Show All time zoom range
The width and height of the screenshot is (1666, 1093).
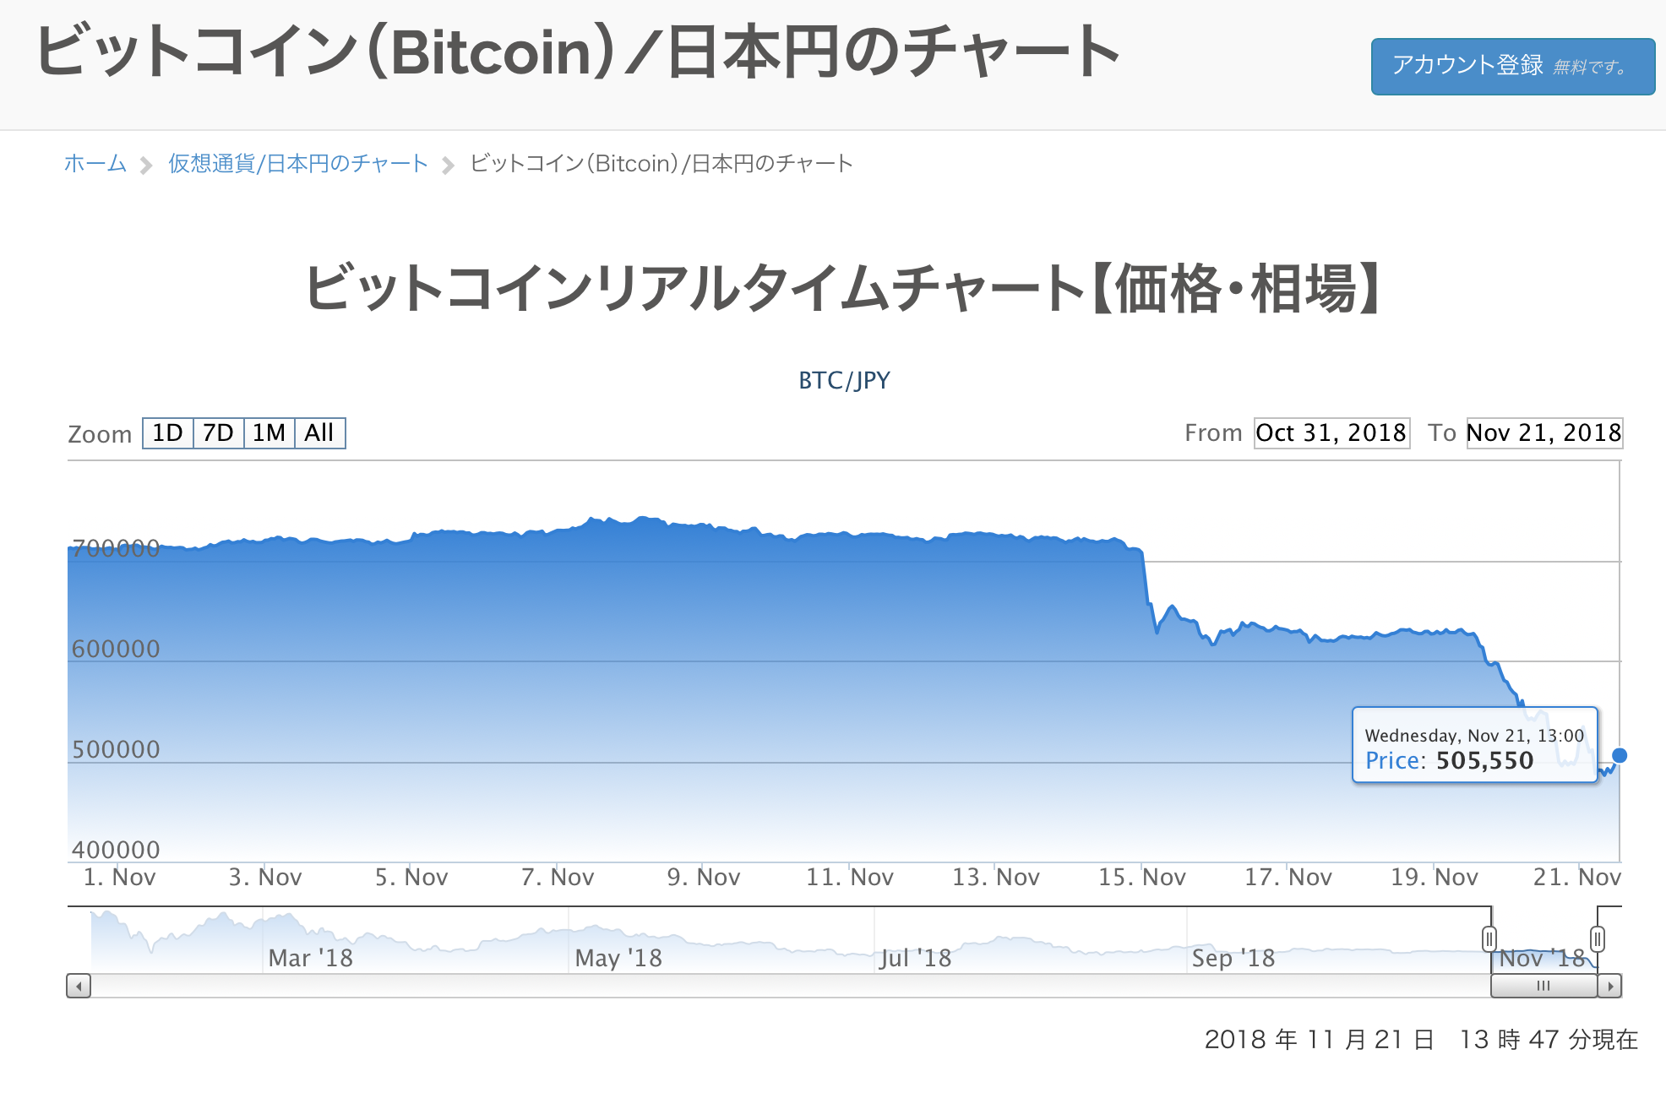[319, 433]
